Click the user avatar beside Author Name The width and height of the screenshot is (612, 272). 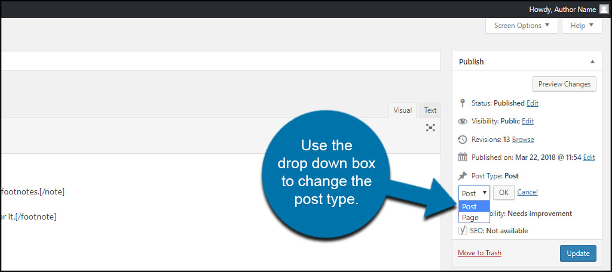pos(604,10)
